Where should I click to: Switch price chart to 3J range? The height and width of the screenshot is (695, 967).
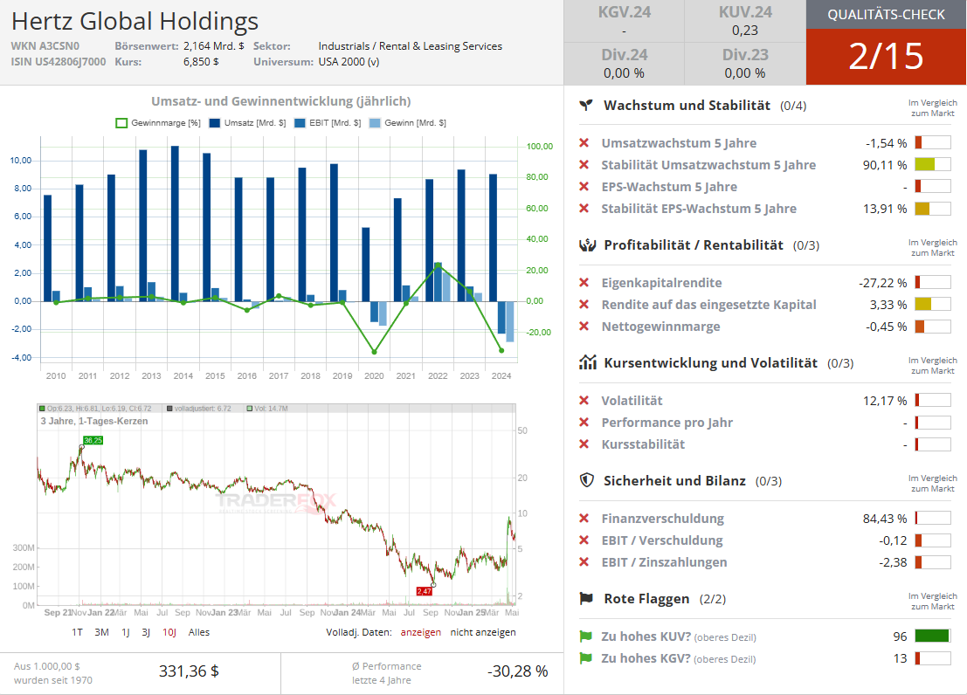[146, 632]
